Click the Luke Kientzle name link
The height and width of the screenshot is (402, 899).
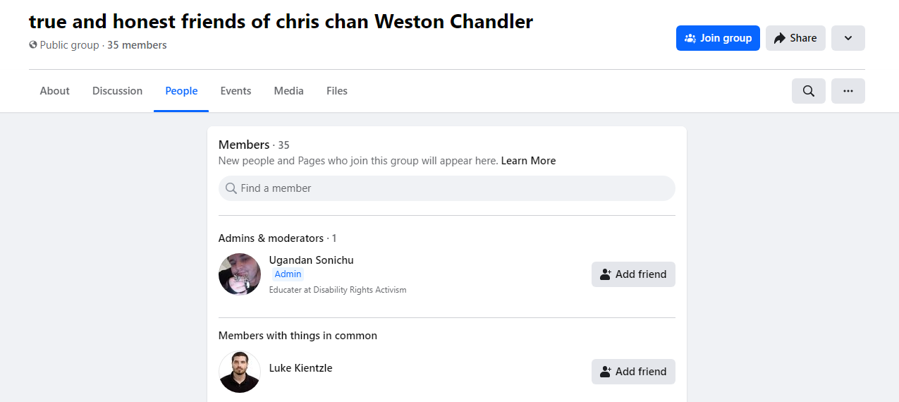pyautogui.click(x=301, y=368)
